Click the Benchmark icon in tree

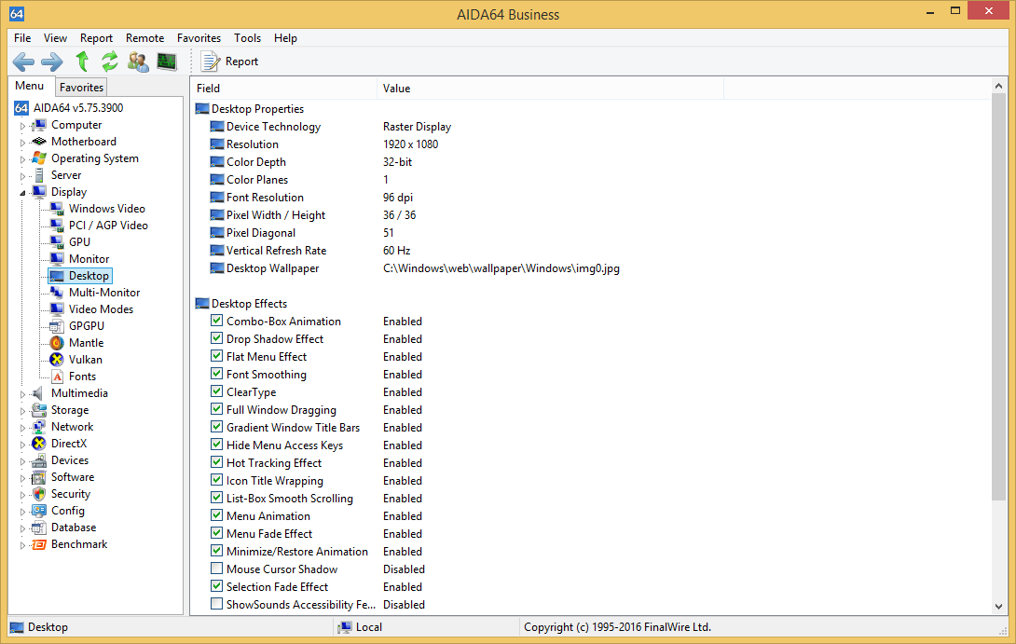click(39, 545)
